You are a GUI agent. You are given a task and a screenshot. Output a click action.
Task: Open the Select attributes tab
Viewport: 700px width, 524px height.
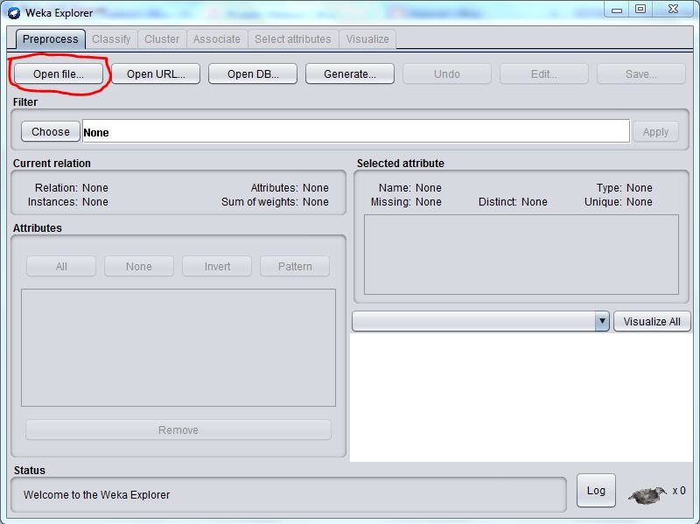coord(293,38)
